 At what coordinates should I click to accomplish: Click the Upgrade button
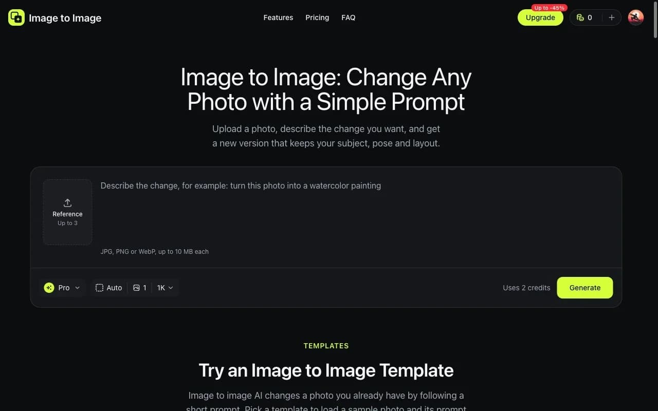tap(540, 17)
